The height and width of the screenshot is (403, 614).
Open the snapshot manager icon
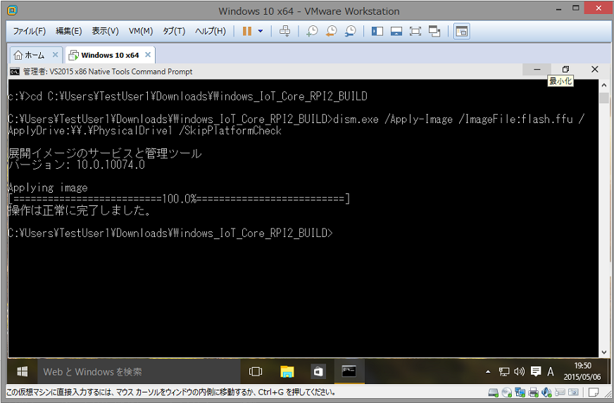(350, 31)
